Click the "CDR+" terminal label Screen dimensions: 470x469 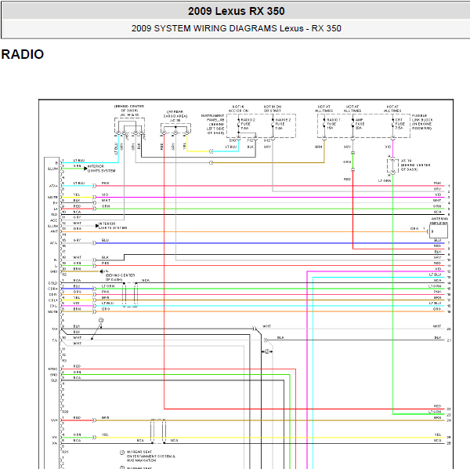click(52, 289)
